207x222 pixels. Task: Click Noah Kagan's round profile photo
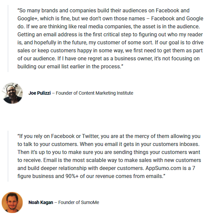12,202
